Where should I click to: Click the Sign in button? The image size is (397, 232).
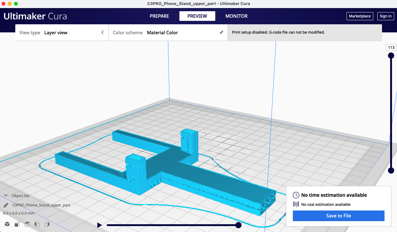pos(386,16)
